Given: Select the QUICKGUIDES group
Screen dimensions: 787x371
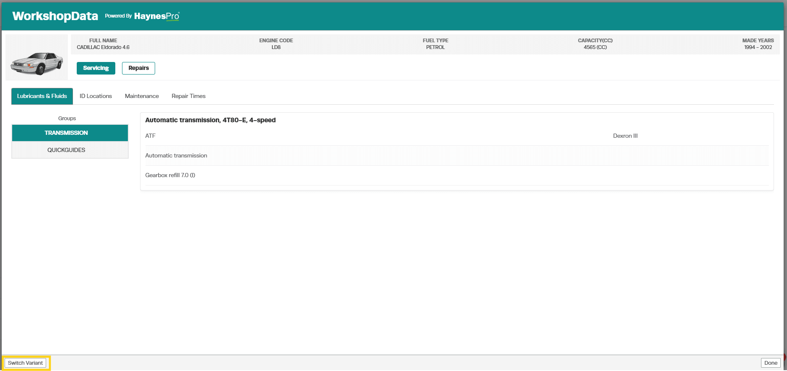Looking at the screenshot, I should [70, 150].
